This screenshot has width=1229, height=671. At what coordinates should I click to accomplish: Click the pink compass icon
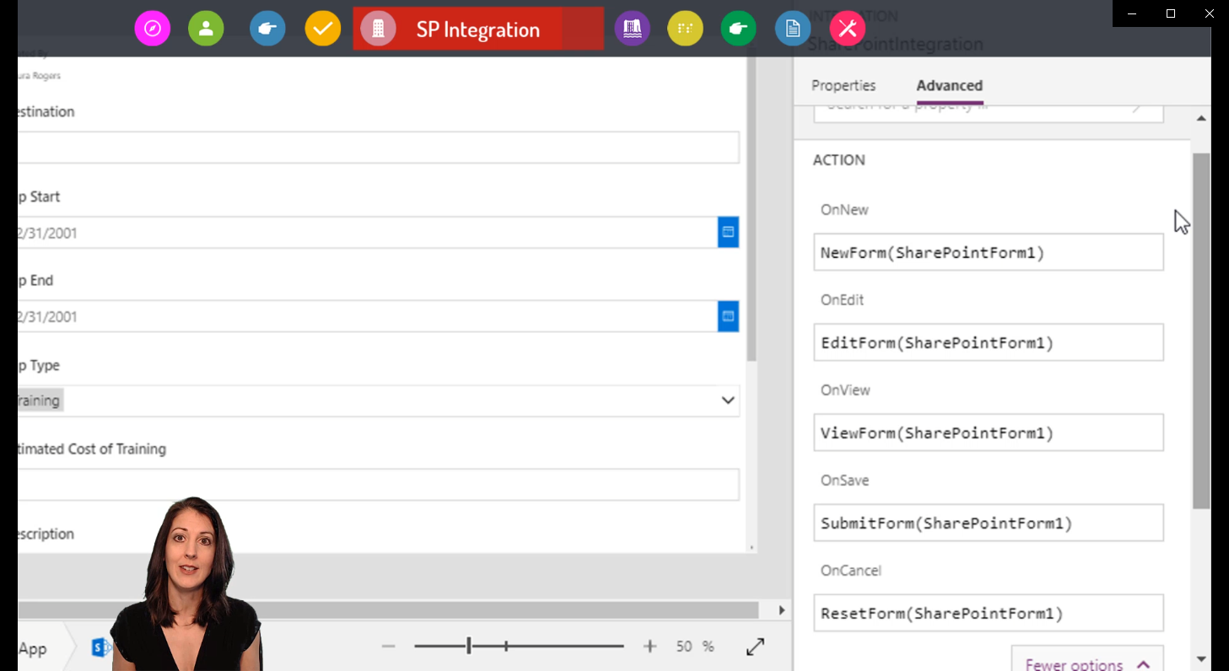(153, 29)
